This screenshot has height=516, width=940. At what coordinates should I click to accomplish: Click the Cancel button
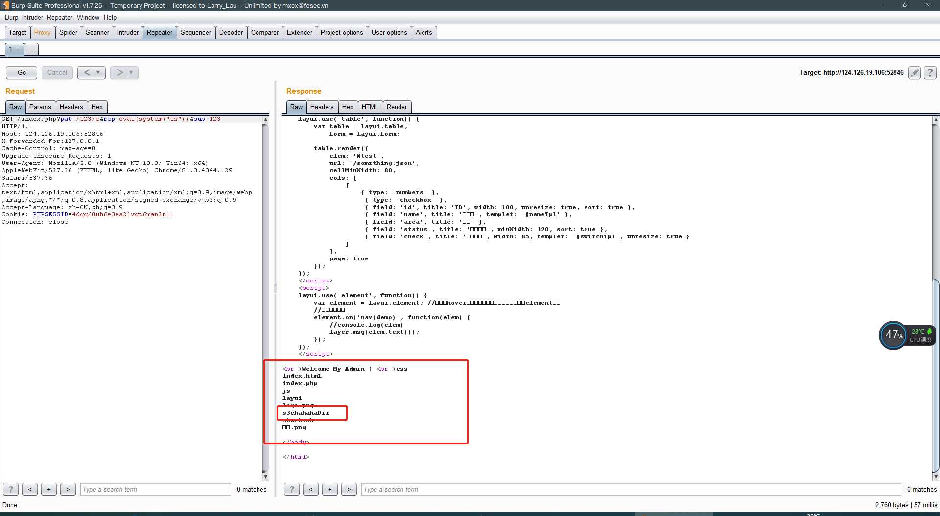pos(57,72)
